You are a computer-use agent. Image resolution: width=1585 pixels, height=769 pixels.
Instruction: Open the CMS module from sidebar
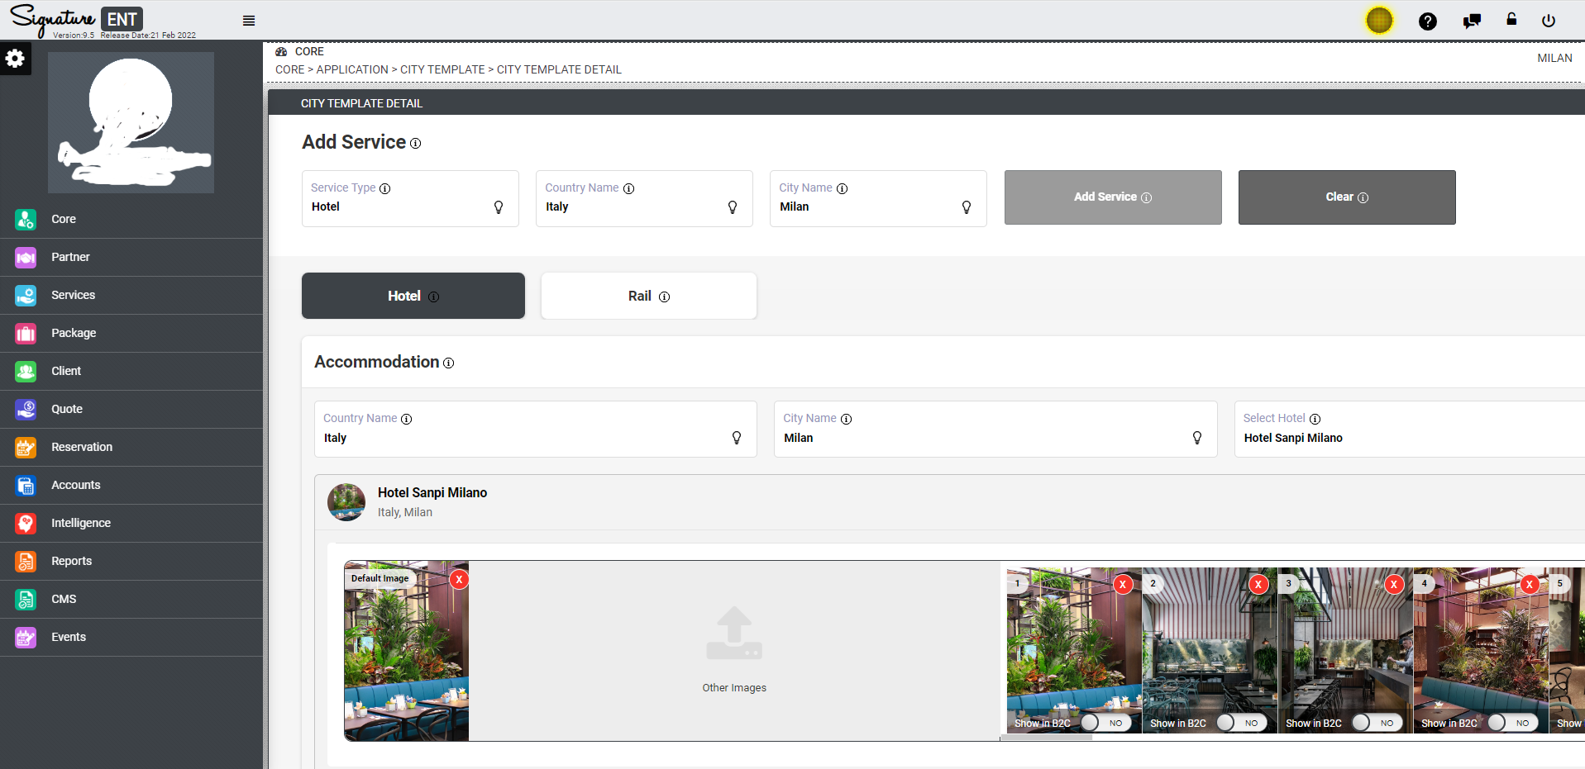64,599
